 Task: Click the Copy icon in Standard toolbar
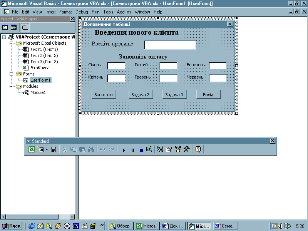[x=73, y=149]
